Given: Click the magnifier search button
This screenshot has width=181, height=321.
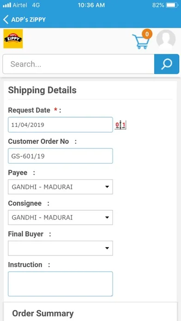Looking at the screenshot, I should click(167, 64).
